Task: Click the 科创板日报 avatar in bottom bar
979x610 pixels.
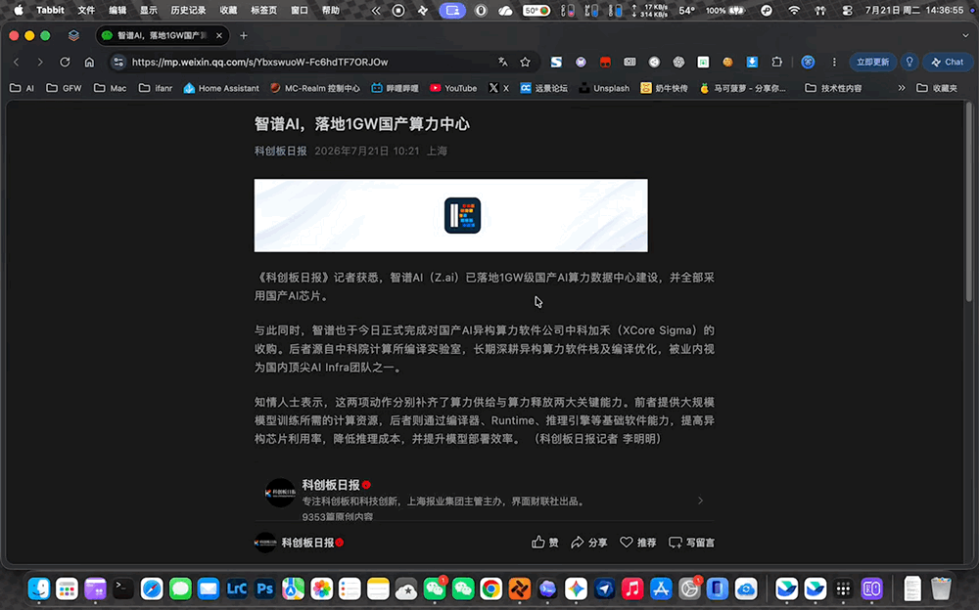Action: (264, 542)
